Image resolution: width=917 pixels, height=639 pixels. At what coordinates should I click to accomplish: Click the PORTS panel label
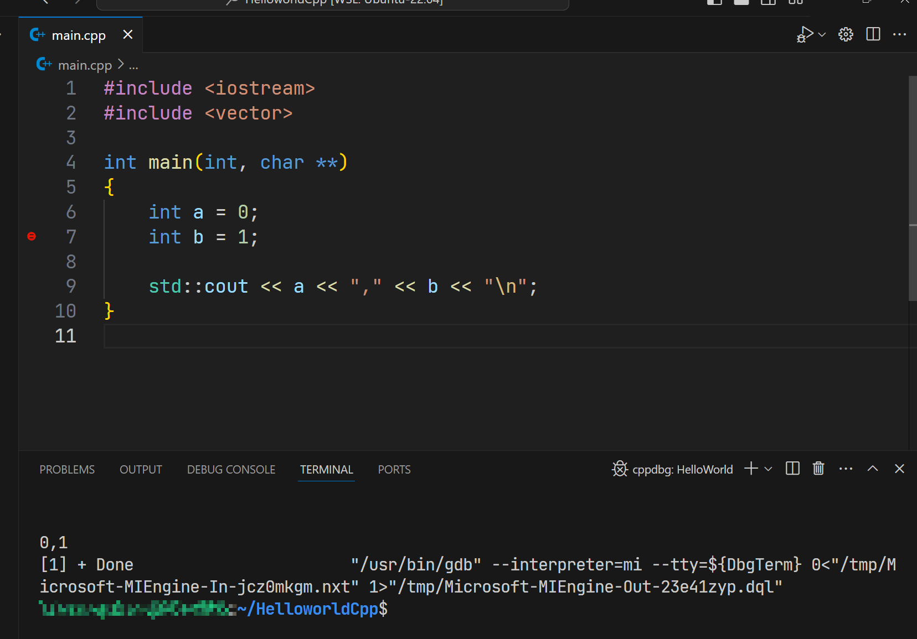click(x=394, y=469)
